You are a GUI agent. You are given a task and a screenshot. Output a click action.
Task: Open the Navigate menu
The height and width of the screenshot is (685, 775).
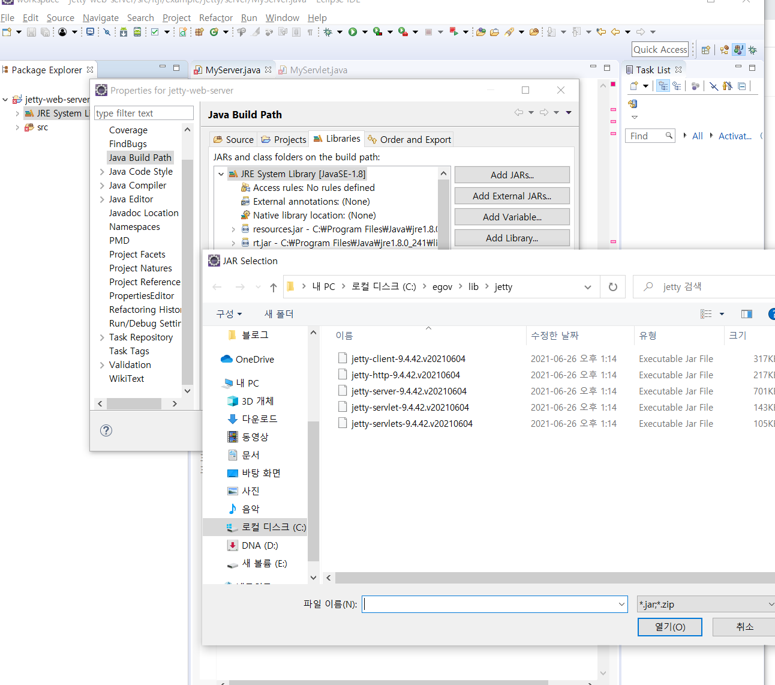(x=101, y=18)
